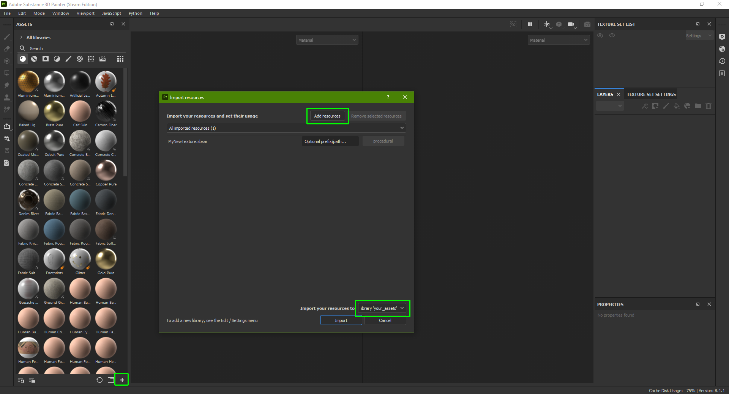Select the Projection tool in sidebar
The width and height of the screenshot is (729, 394).
click(x=6, y=61)
